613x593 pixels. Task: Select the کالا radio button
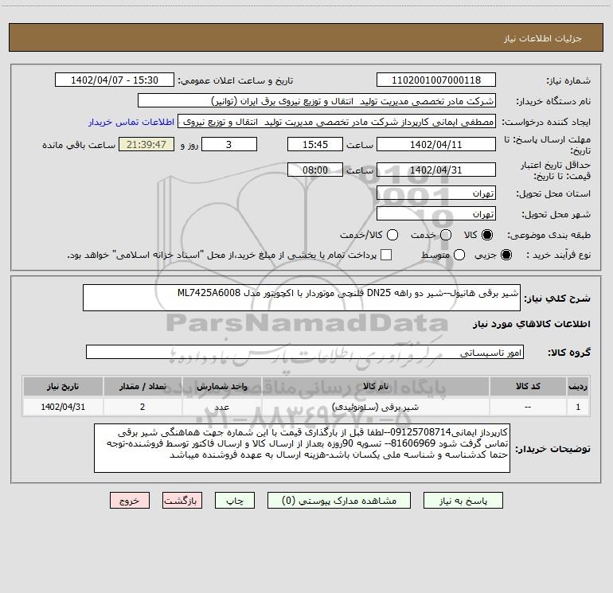[487, 235]
